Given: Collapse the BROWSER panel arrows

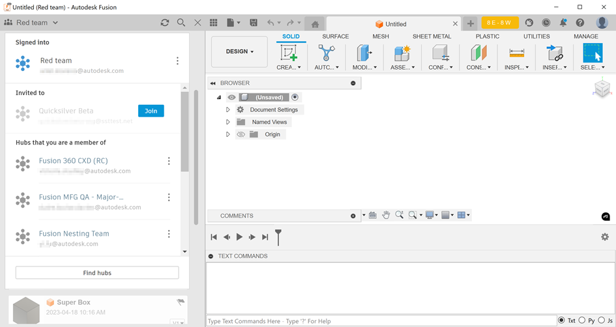Looking at the screenshot, I should [x=213, y=83].
